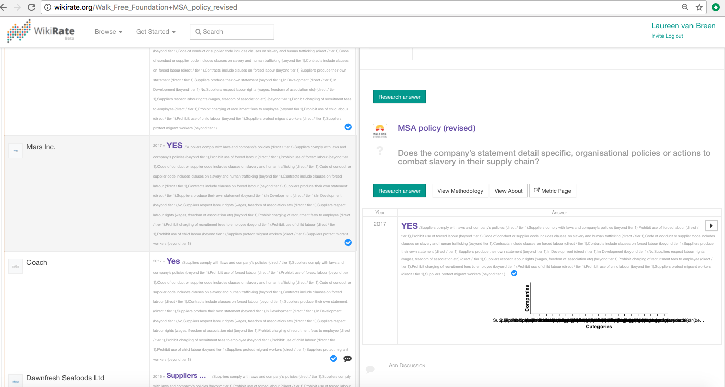Expand the 2017 answer with the arrow button
The height and width of the screenshot is (387, 725).
coord(711,226)
